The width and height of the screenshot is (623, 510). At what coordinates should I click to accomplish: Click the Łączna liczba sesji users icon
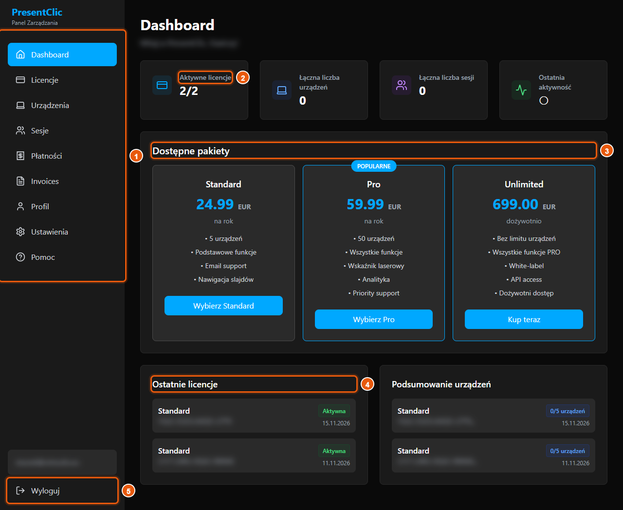point(402,85)
